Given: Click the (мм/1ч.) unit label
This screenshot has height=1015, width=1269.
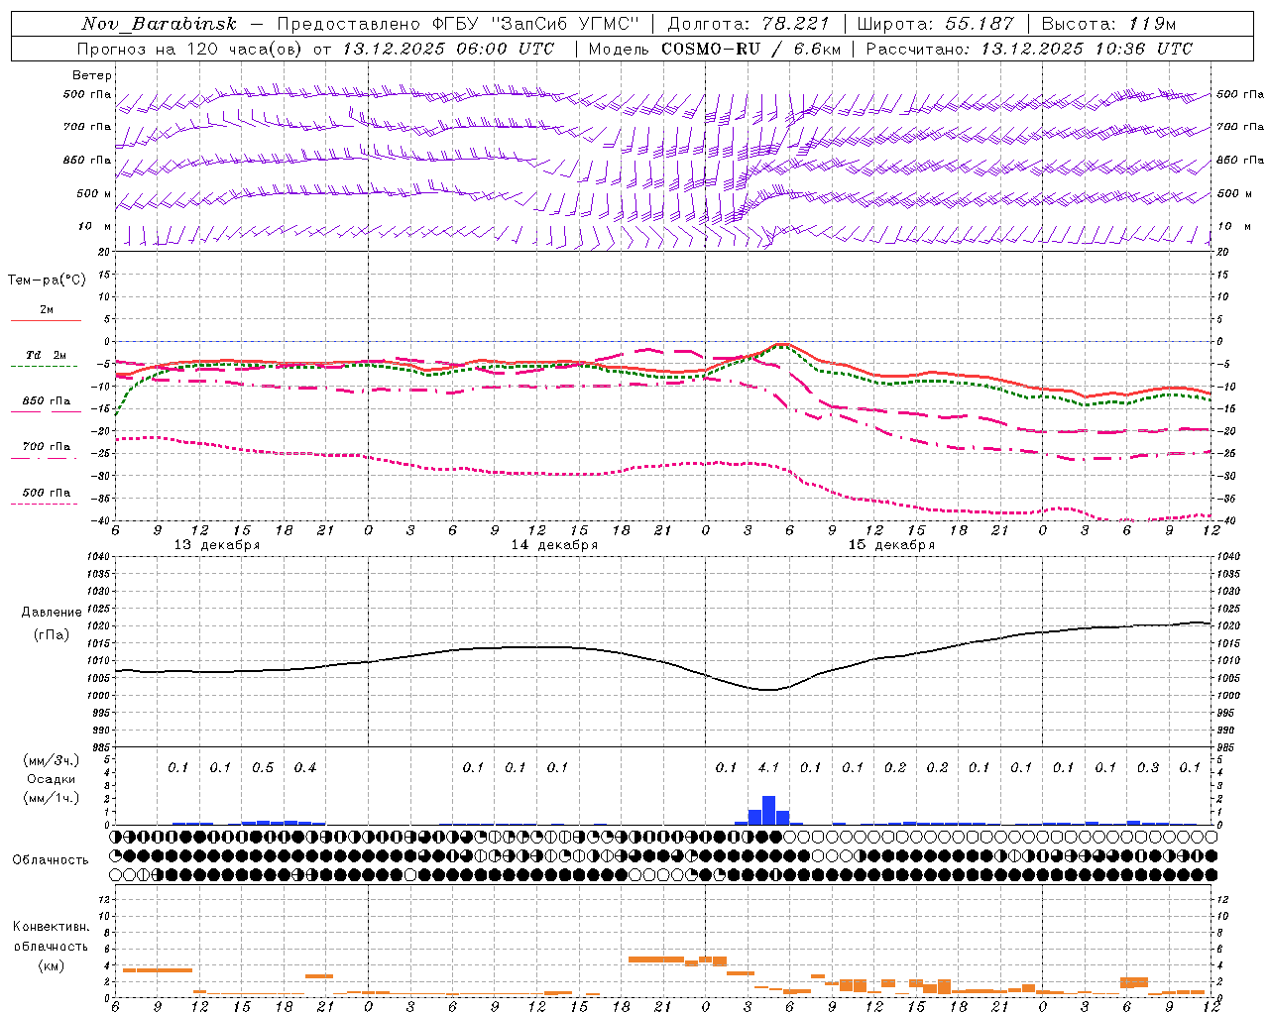Looking at the screenshot, I should point(51,798).
